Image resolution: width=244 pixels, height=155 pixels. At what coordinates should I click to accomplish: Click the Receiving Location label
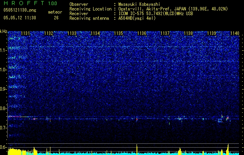tap(90, 9)
